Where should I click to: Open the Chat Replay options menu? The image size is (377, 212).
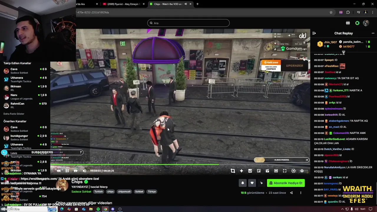click(373, 33)
